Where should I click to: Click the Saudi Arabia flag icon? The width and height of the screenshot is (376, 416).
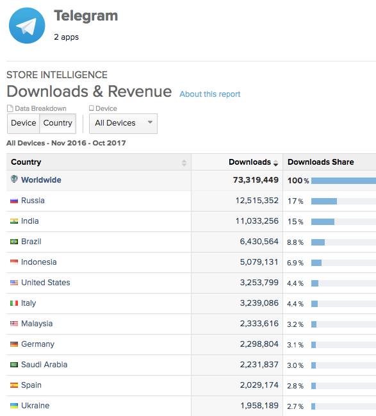(x=14, y=365)
